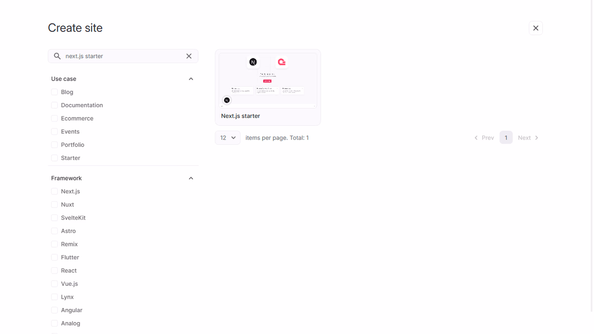Image resolution: width=594 pixels, height=334 pixels.
Task: Open the 12 items per page dropdown
Action: (227, 138)
